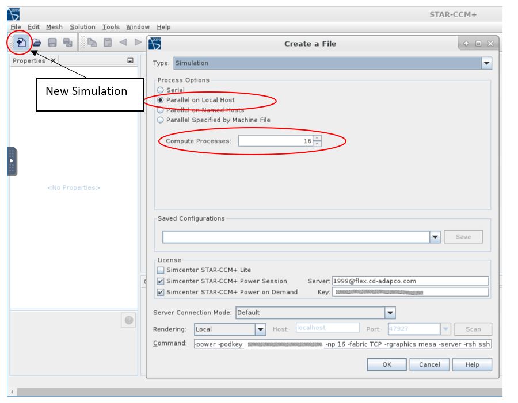Enable Simcenter STAR-CCM+ Lite license
The image size is (518, 403).
point(161,270)
